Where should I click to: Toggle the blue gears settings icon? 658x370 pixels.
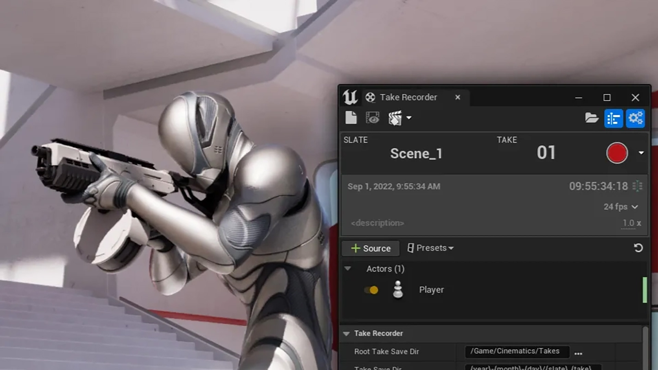[635, 119]
